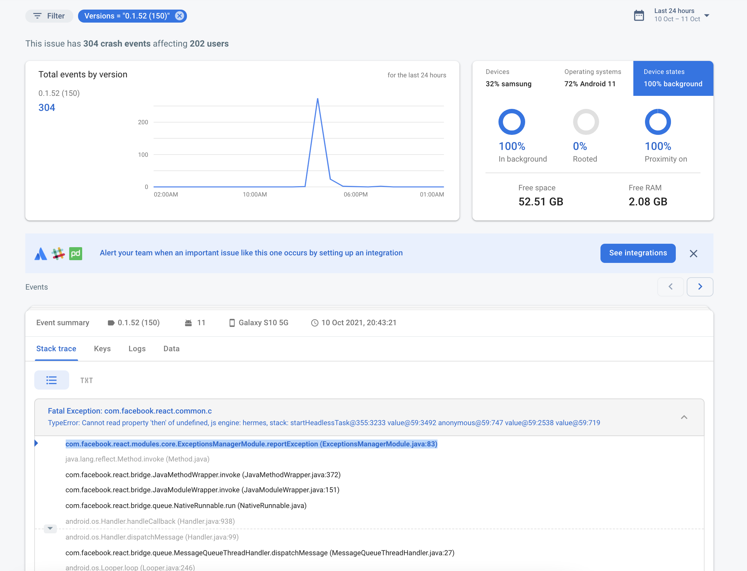747x571 pixels.
Task: Switch to the Logs tab
Action: click(137, 348)
